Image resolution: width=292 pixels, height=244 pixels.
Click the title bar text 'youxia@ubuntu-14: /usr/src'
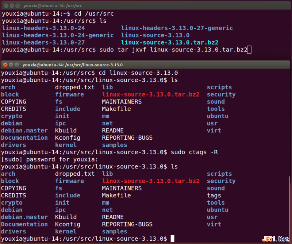click(53, 6)
